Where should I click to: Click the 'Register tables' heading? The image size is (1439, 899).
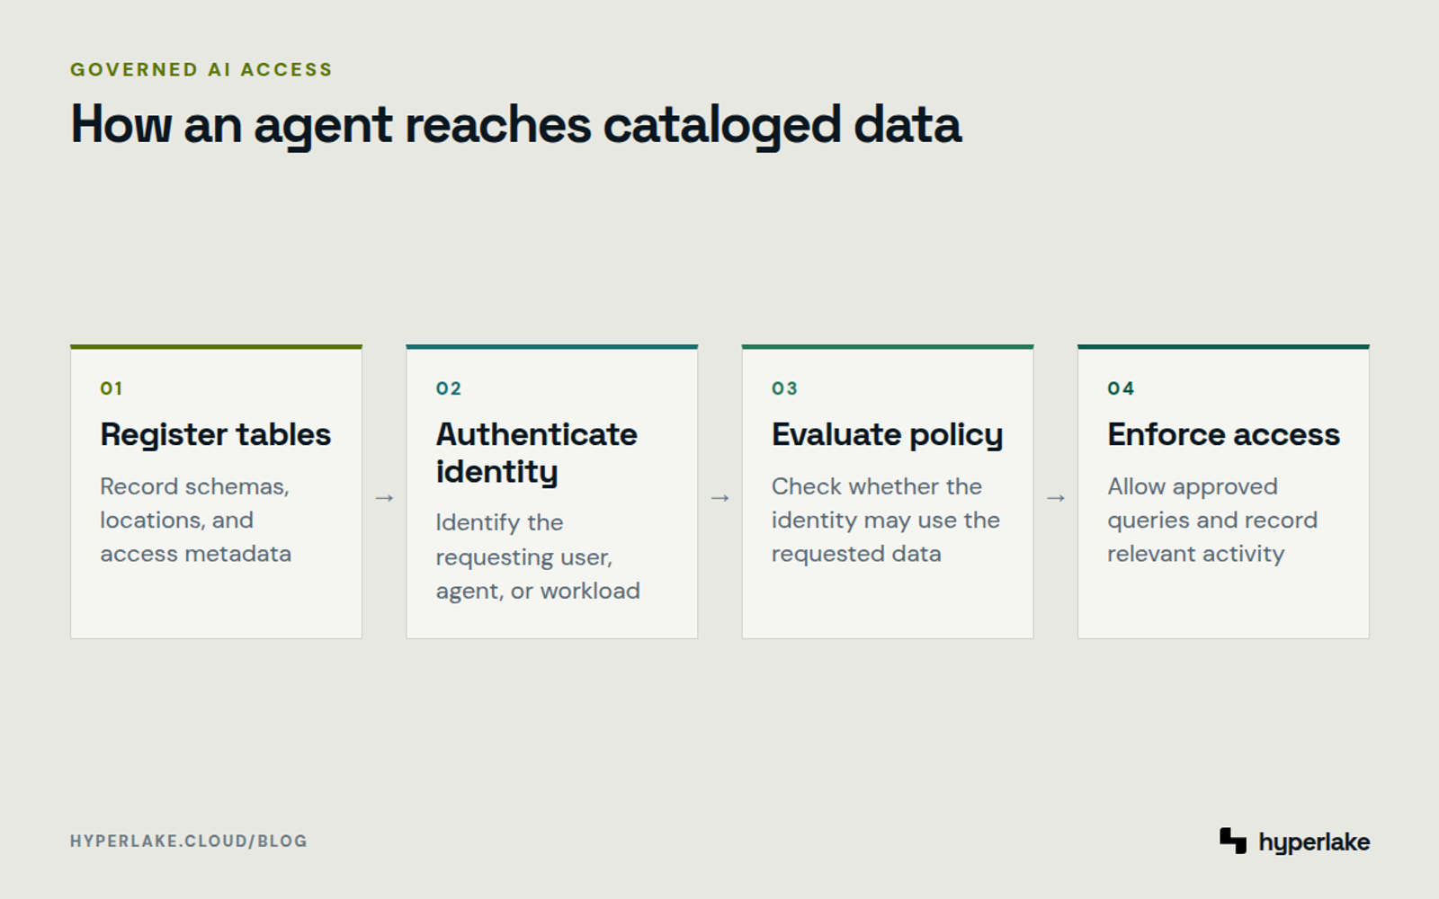point(216,435)
